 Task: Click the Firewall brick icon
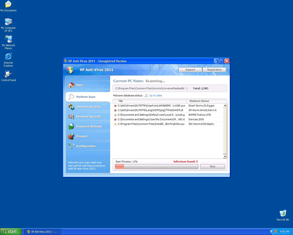[71, 136]
